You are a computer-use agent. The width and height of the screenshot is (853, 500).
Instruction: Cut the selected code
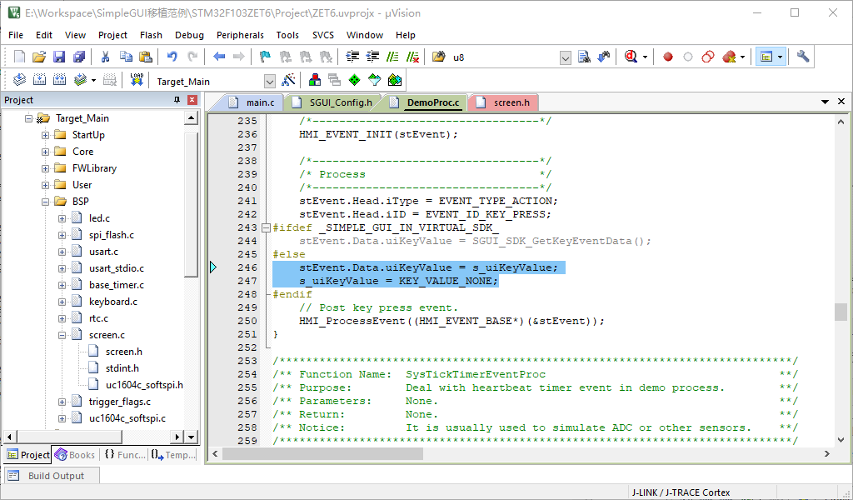coord(106,57)
